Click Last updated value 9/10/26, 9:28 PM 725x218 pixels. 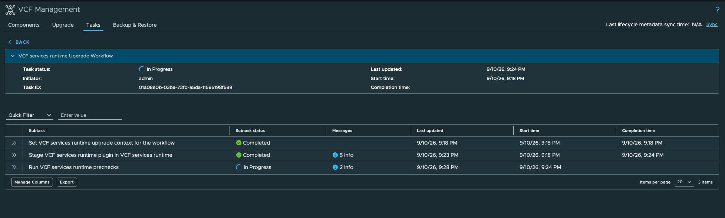tap(438, 167)
